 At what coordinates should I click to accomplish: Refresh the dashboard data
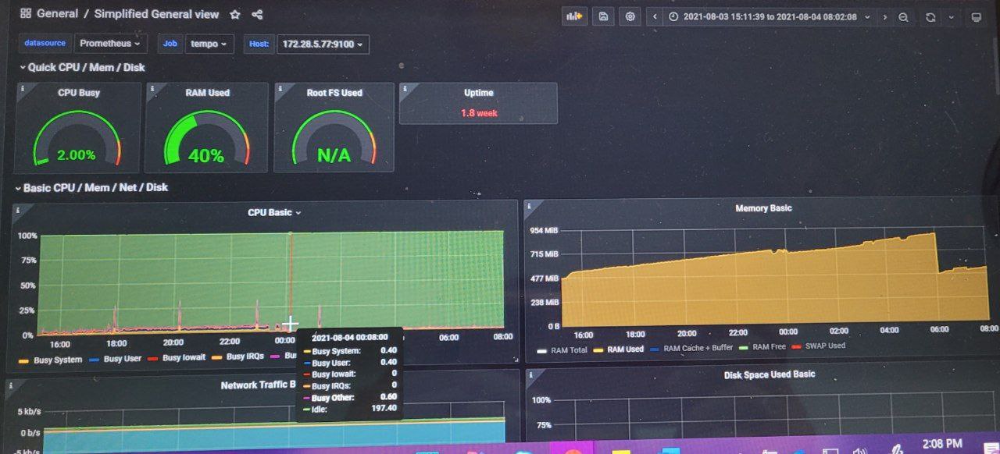click(931, 16)
